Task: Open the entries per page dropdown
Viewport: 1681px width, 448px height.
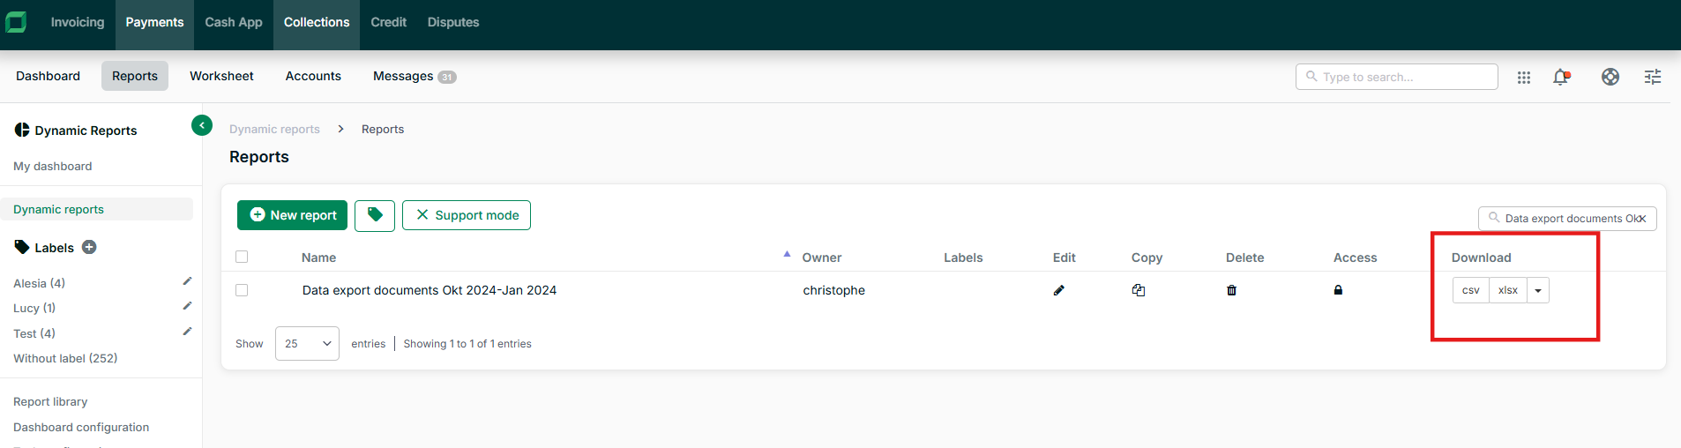Action: pos(307,344)
